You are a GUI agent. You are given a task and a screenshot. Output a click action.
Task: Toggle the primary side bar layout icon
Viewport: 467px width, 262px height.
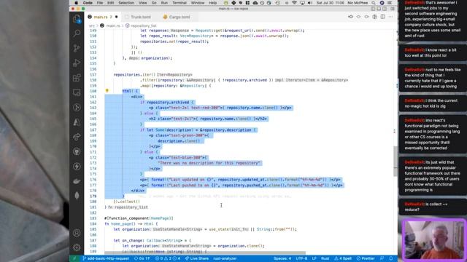pos(373,9)
